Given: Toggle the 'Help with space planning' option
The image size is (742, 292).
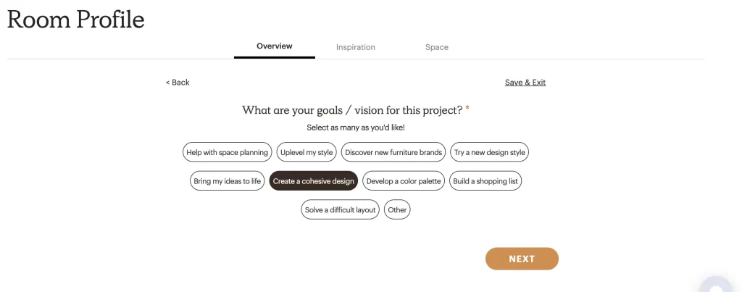Looking at the screenshot, I should coord(228,152).
